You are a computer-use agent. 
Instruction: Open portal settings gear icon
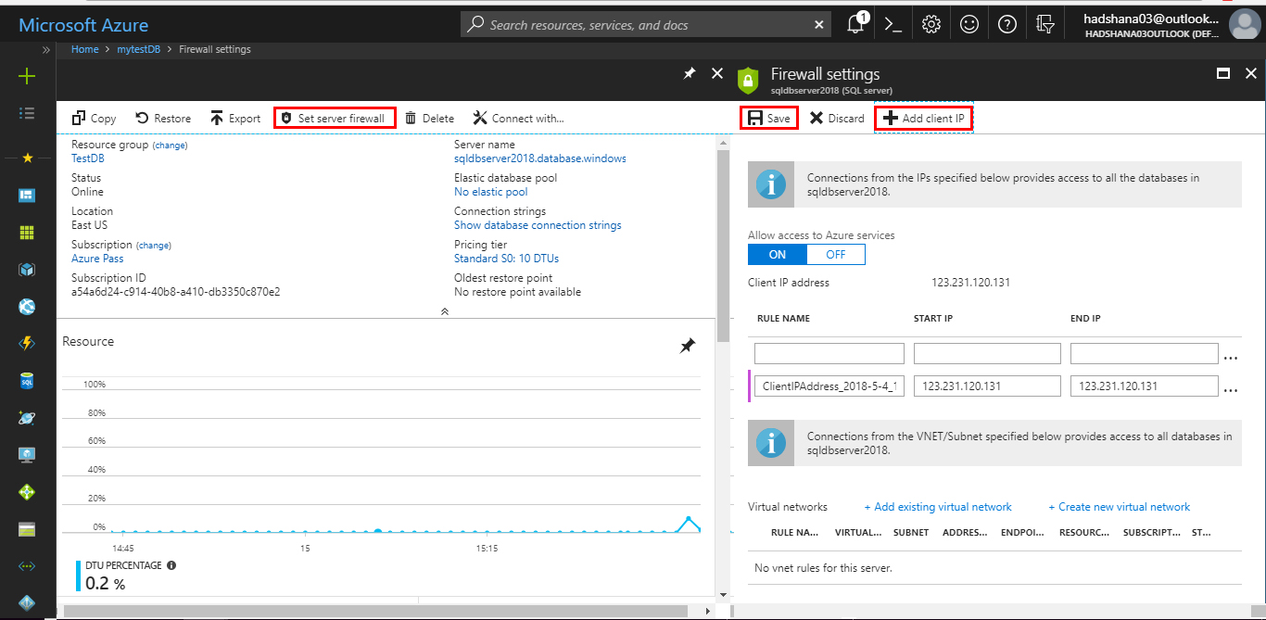point(931,25)
